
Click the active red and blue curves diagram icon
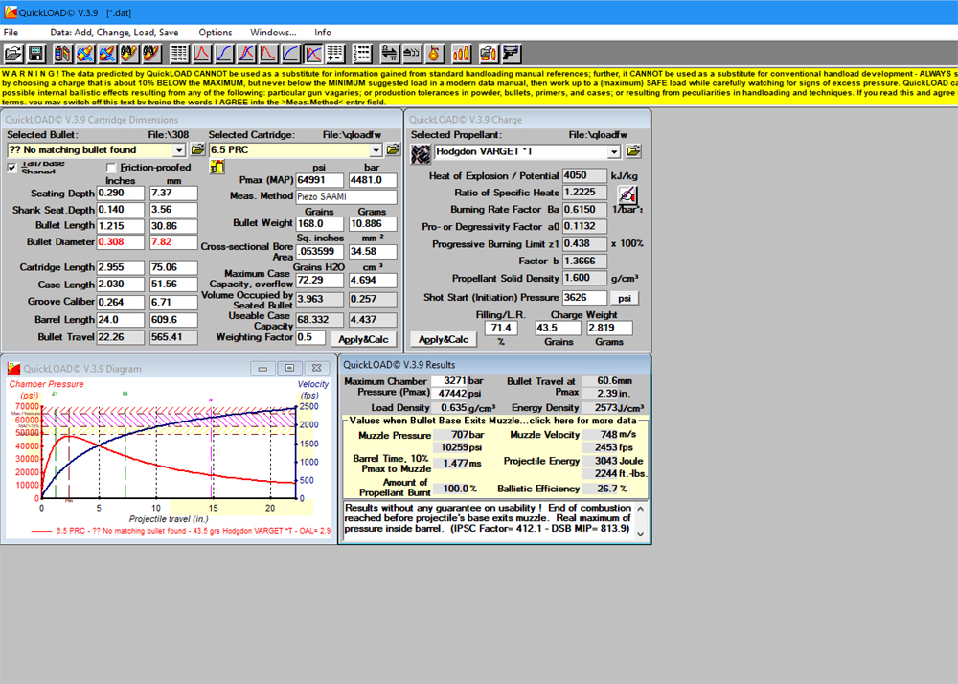[313, 54]
